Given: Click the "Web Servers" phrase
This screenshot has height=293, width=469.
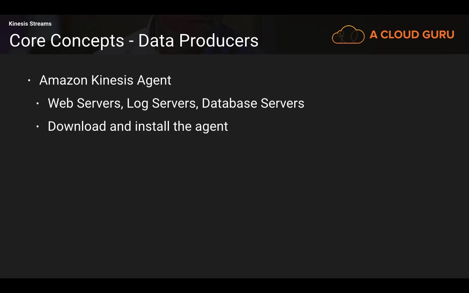Looking at the screenshot, I should (x=84, y=103).
